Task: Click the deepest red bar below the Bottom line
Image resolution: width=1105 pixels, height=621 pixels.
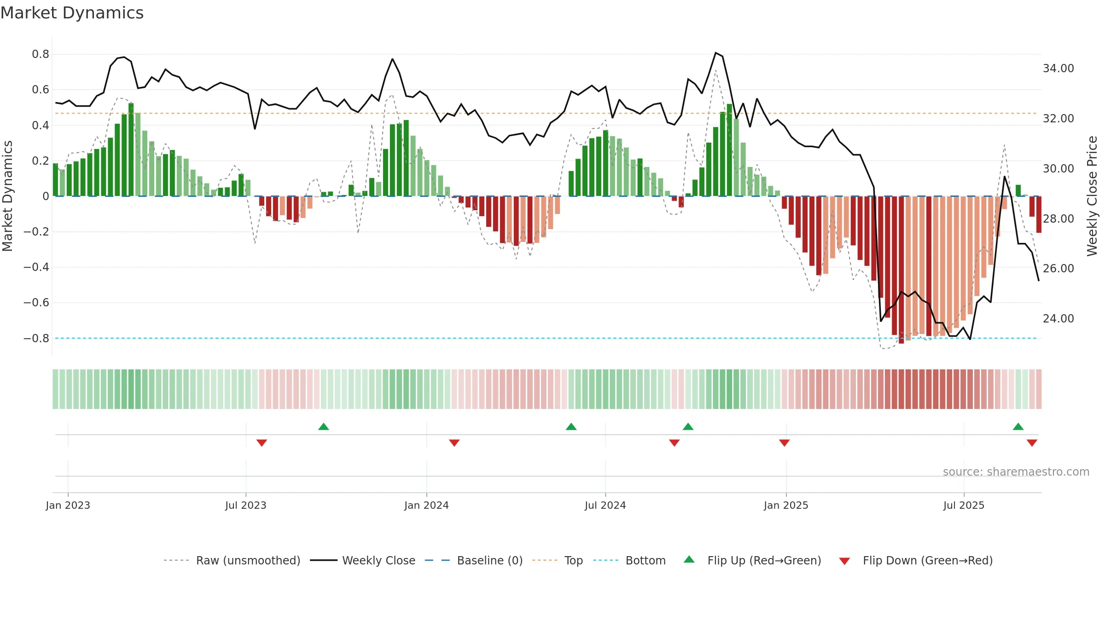Action: tap(901, 270)
